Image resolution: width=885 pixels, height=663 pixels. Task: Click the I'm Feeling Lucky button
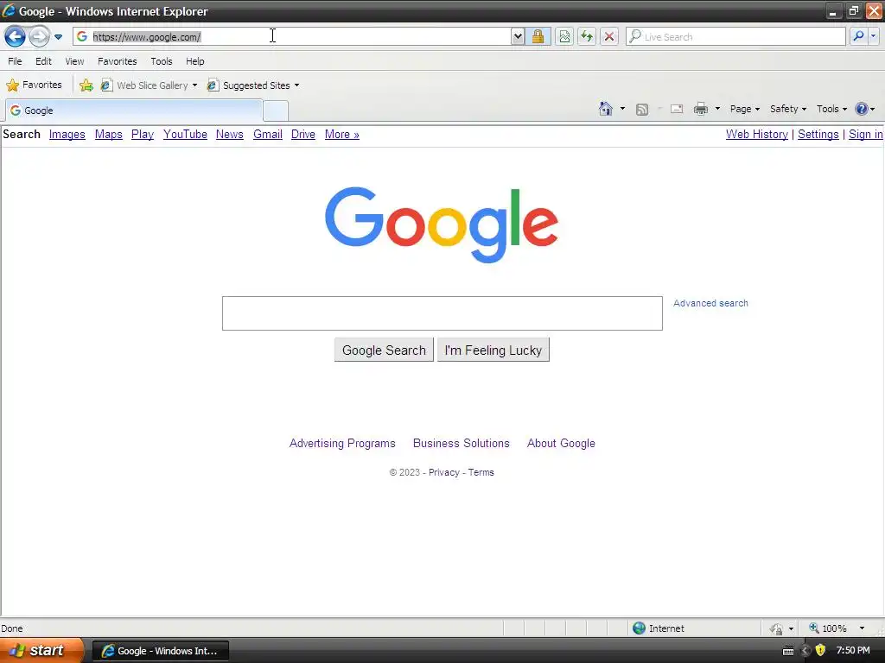(493, 350)
